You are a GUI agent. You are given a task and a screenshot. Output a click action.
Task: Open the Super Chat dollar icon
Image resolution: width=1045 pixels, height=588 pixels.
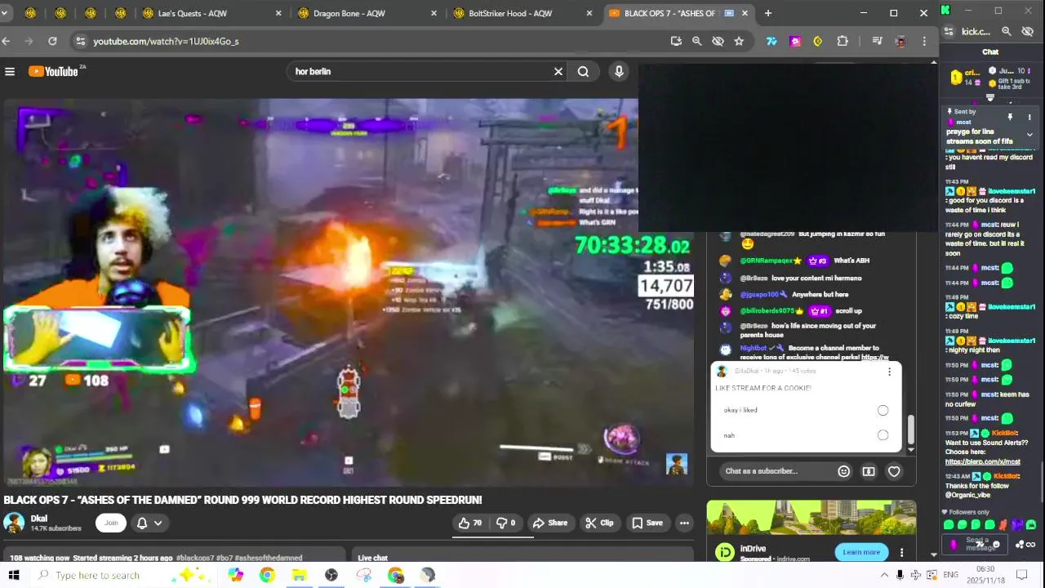pos(869,471)
